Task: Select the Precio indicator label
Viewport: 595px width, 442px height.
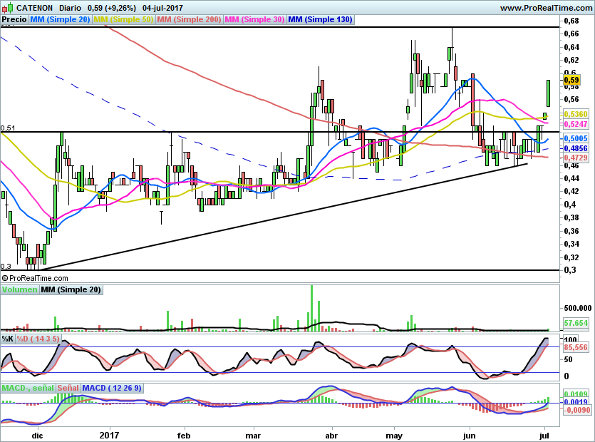Action: click(x=14, y=19)
